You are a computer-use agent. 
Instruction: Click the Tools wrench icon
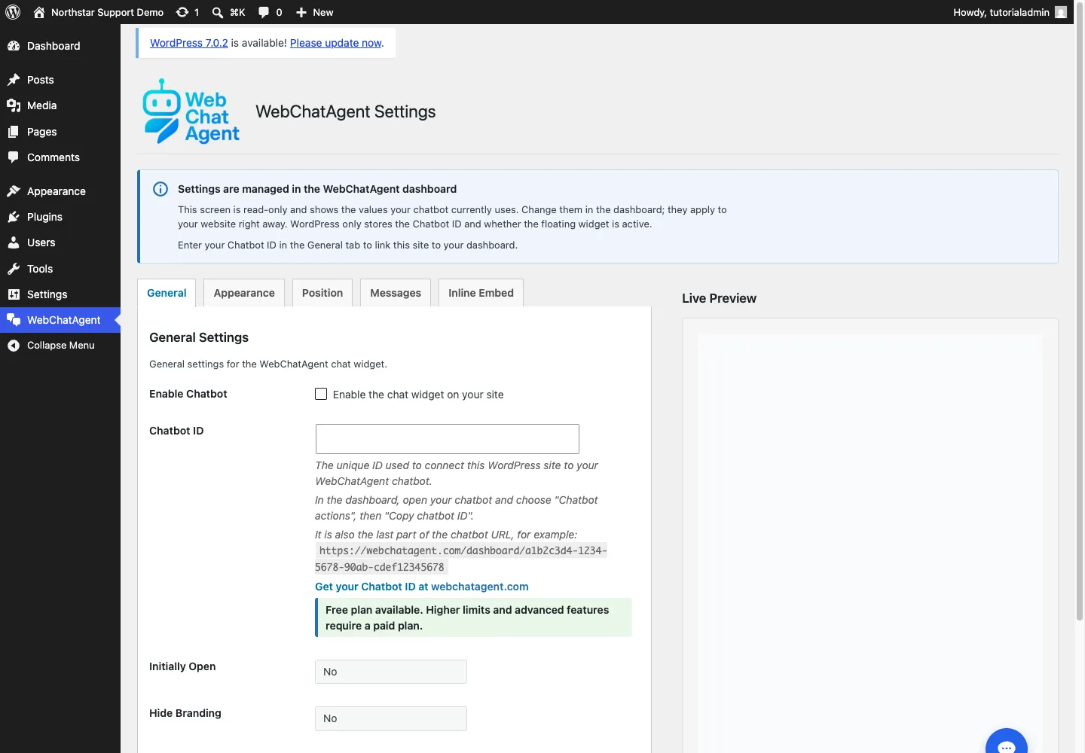[14, 269]
